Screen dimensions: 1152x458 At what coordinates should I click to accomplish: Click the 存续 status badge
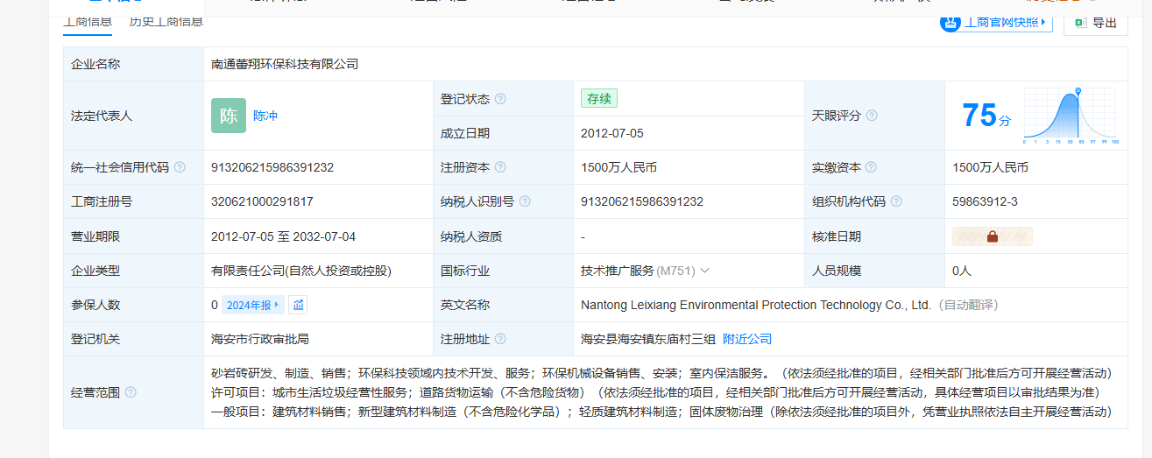click(599, 98)
